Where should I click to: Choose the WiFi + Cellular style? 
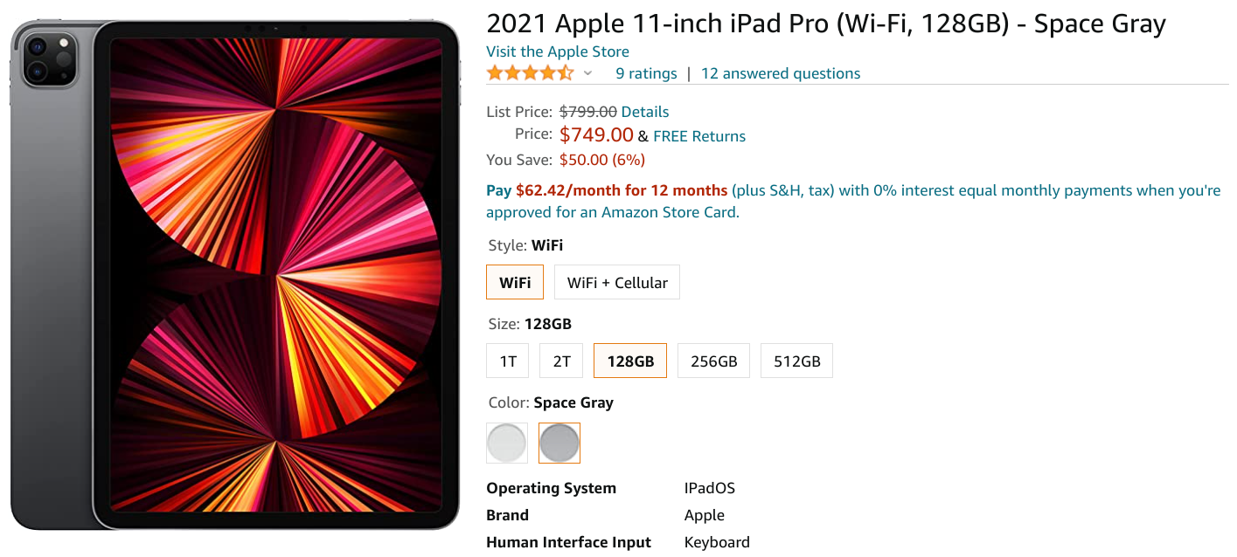(x=616, y=281)
